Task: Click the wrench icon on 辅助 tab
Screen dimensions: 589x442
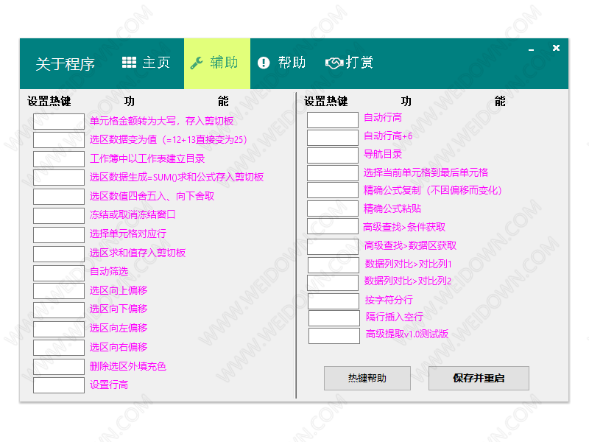Action: pyautogui.click(x=197, y=63)
